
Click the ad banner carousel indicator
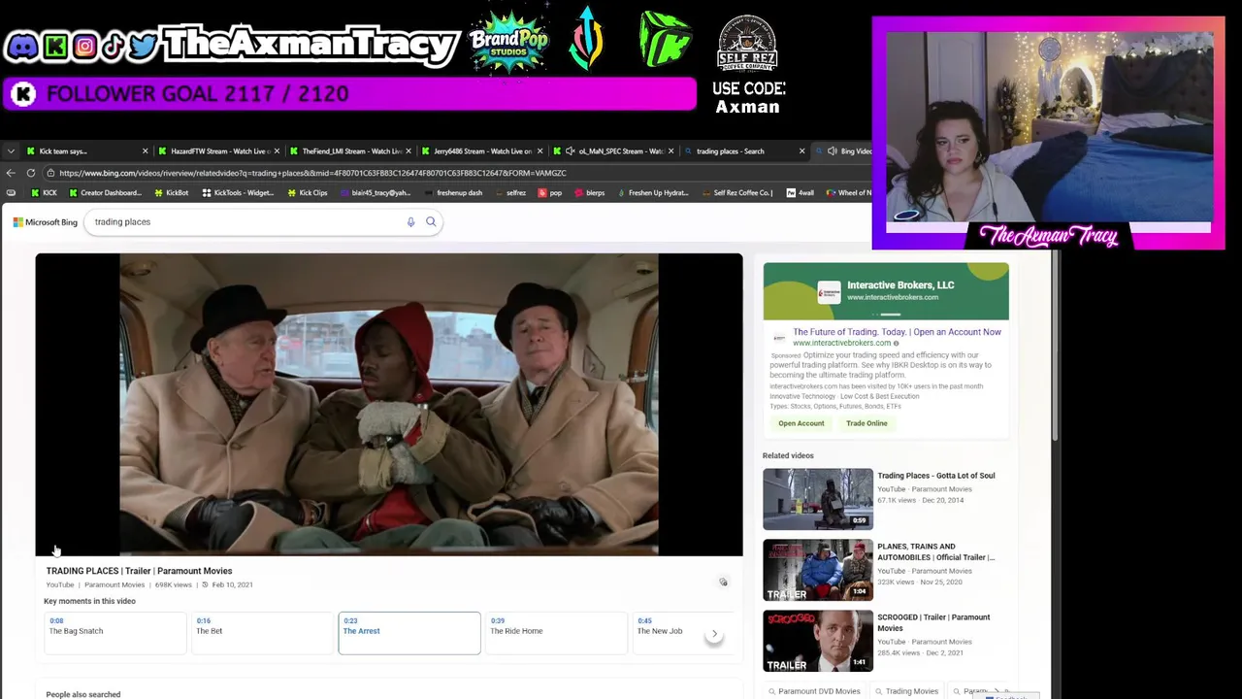(x=885, y=314)
